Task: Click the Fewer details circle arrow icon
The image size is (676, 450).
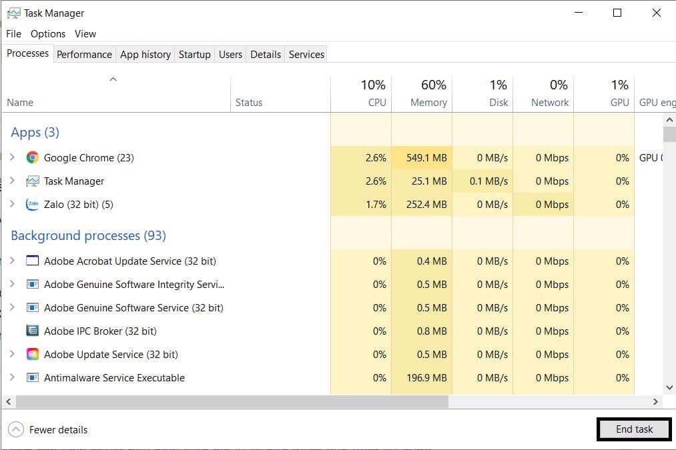Action: tap(16, 429)
